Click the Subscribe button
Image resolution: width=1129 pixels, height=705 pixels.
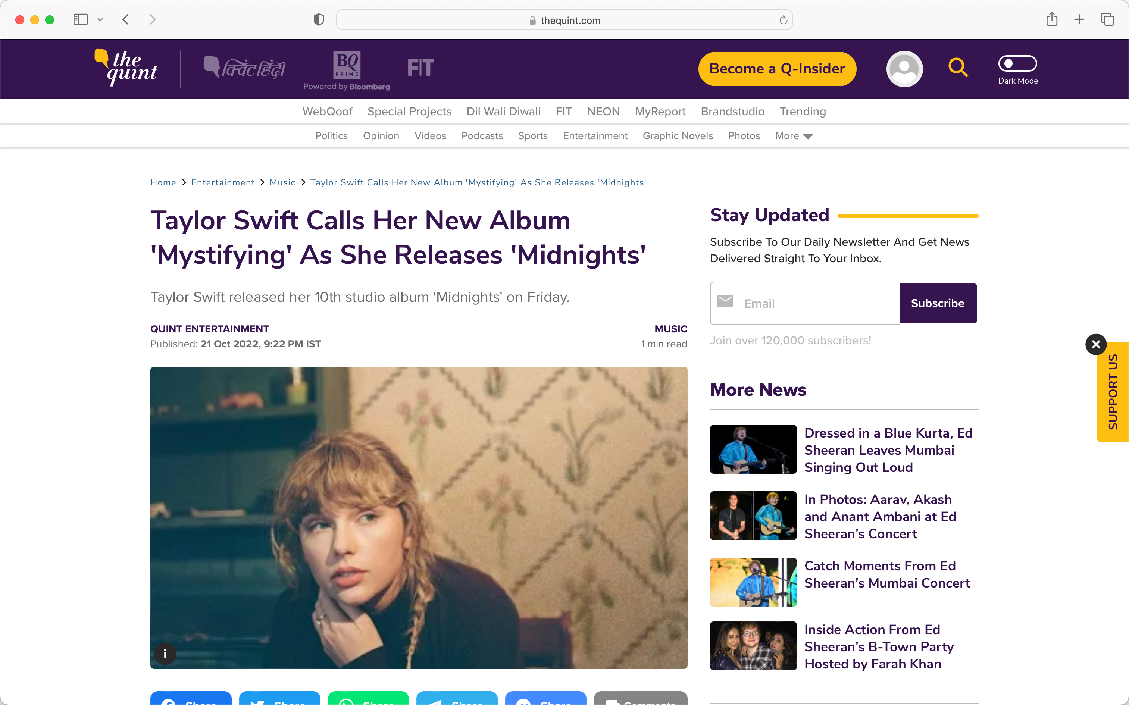[x=937, y=303]
